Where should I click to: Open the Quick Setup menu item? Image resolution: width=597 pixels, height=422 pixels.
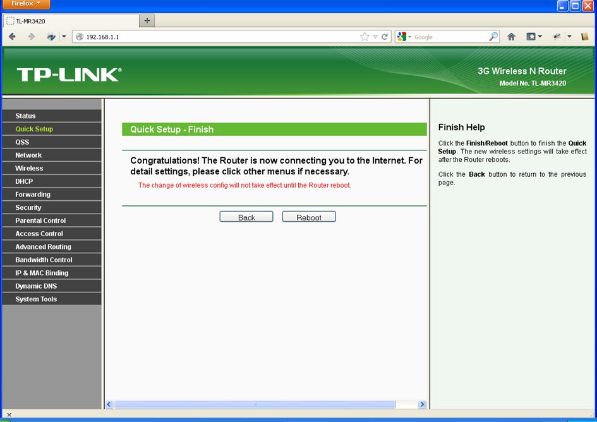click(52, 129)
